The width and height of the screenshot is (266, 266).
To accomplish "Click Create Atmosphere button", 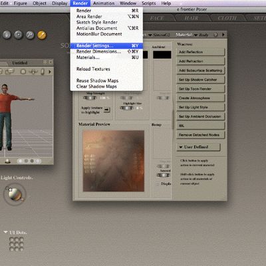I will coord(201,98).
